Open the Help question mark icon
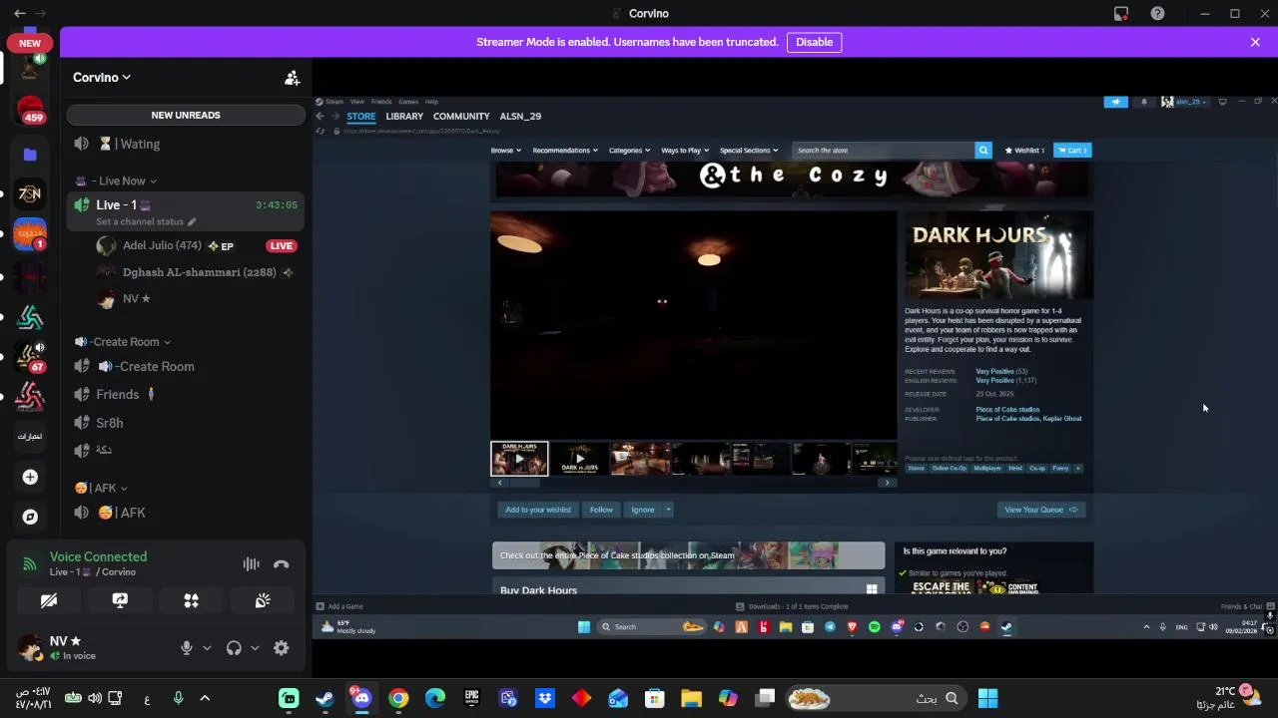 point(1157,13)
